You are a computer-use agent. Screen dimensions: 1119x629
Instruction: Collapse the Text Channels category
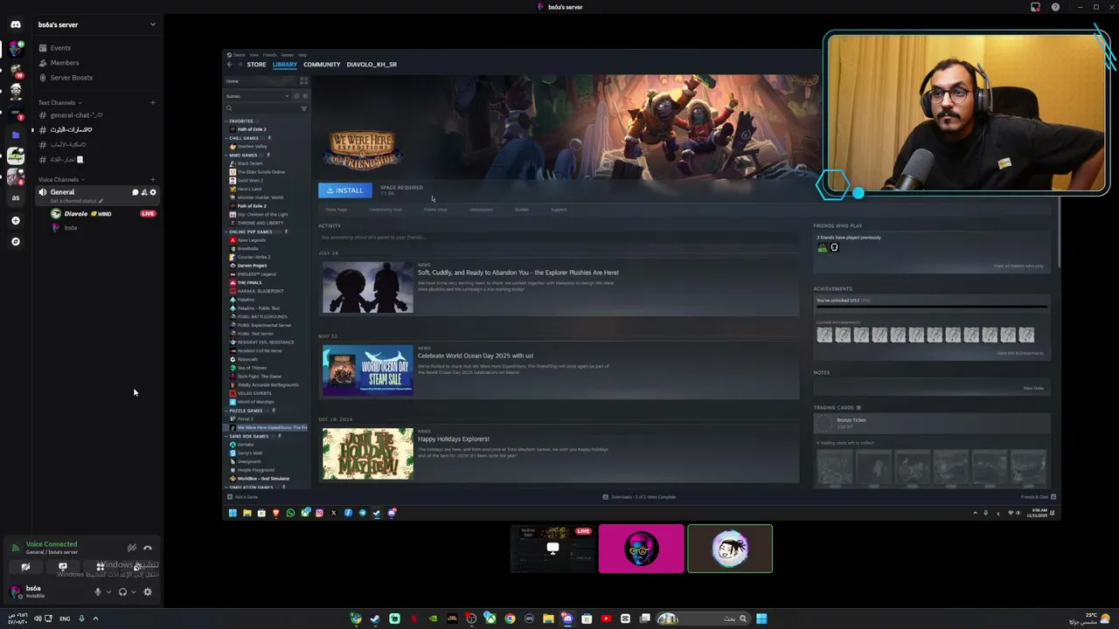(60, 103)
